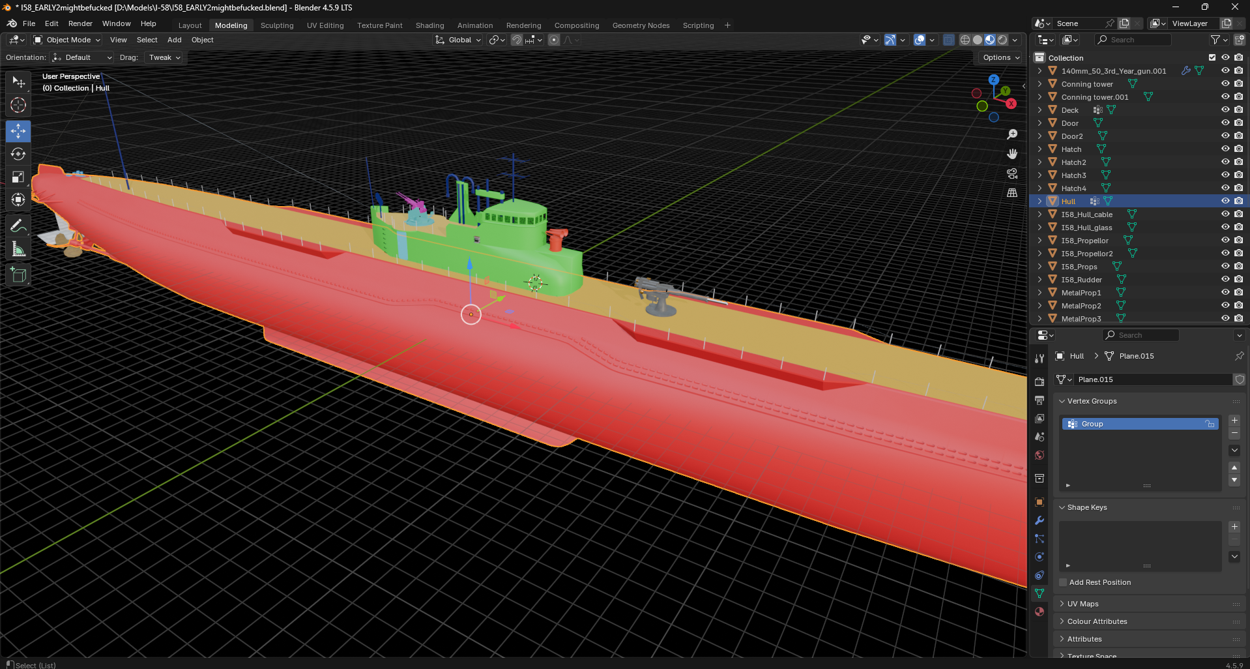Open the viewport Add menu
1250x669 pixels.
click(175, 40)
